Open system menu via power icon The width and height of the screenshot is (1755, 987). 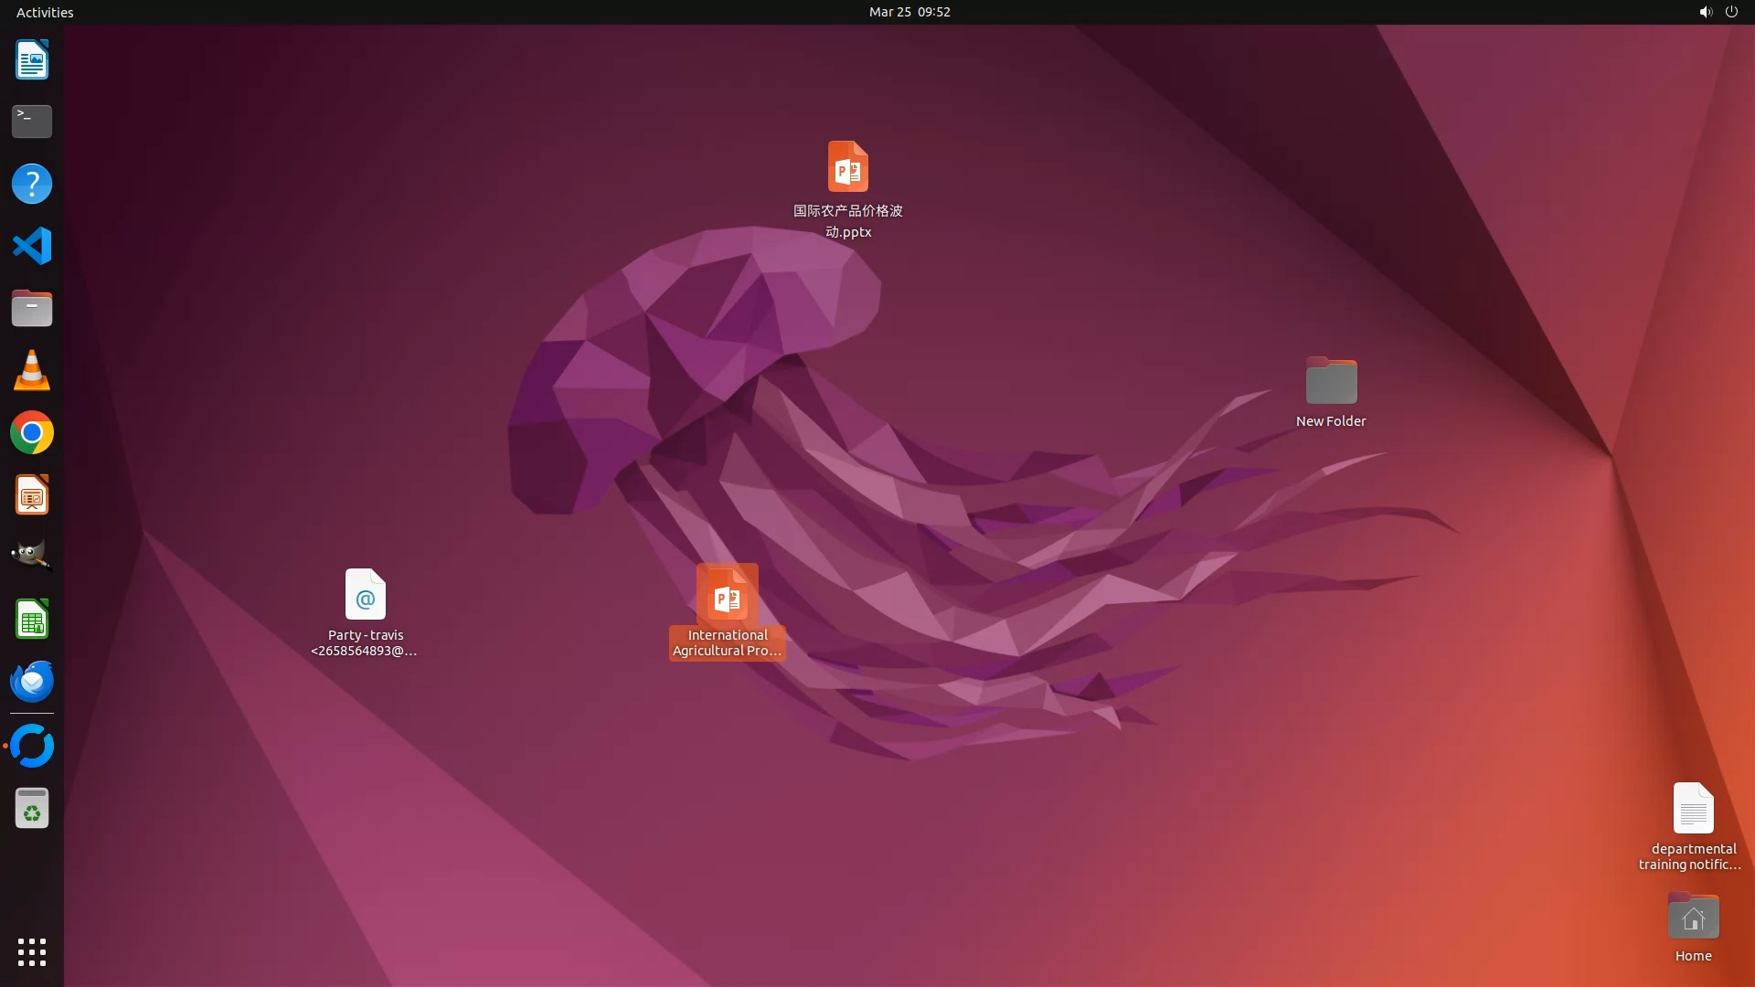click(x=1731, y=12)
